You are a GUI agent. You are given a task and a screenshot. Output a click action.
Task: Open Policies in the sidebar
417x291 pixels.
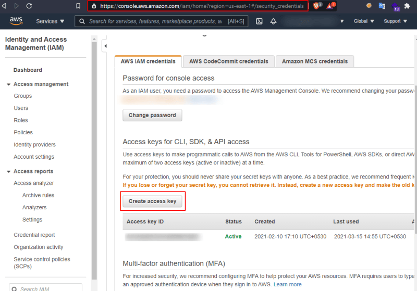pyautogui.click(x=23, y=133)
